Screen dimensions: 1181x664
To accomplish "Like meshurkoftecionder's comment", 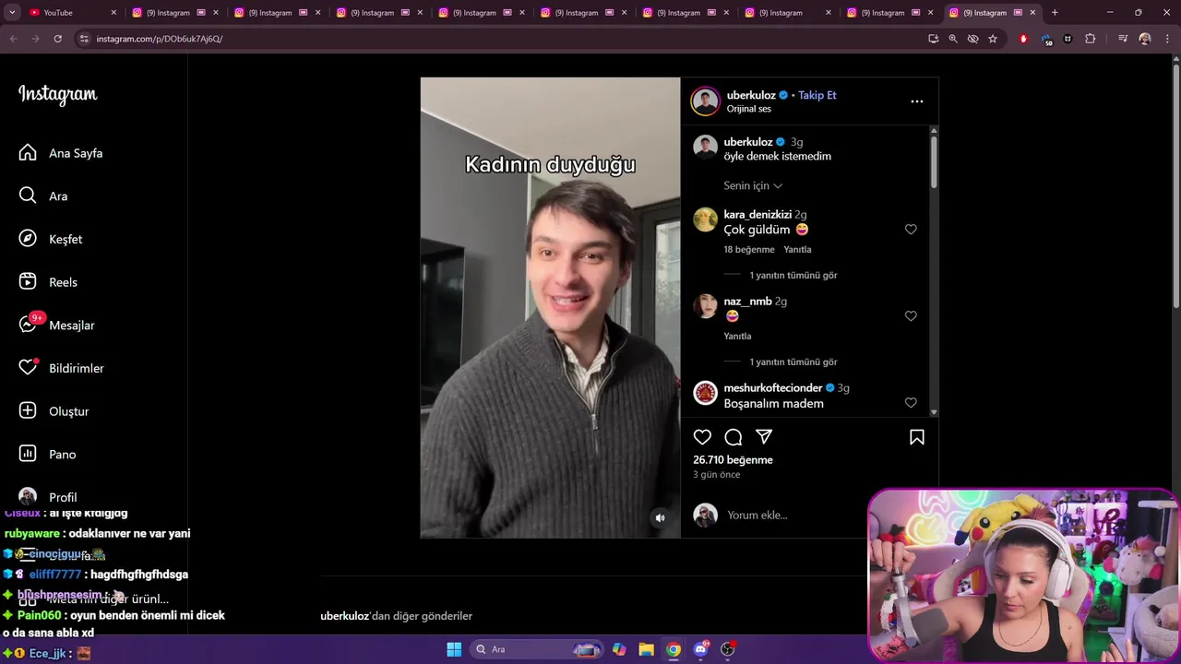I will pyautogui.click(x=911, y=403).
